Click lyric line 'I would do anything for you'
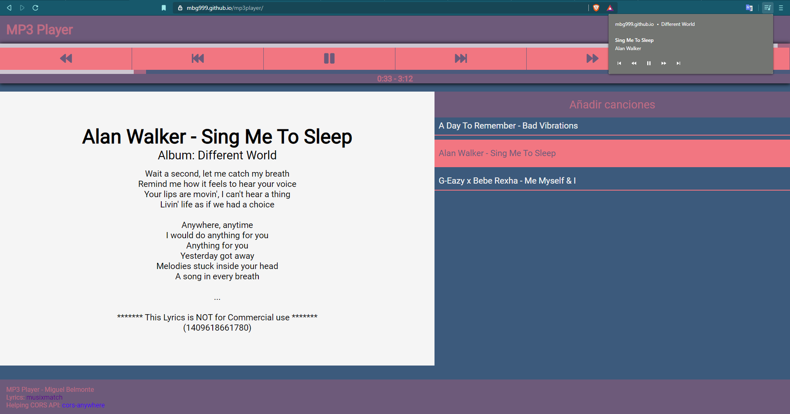This screenshot has height=414, width=790. coord(217,235)
